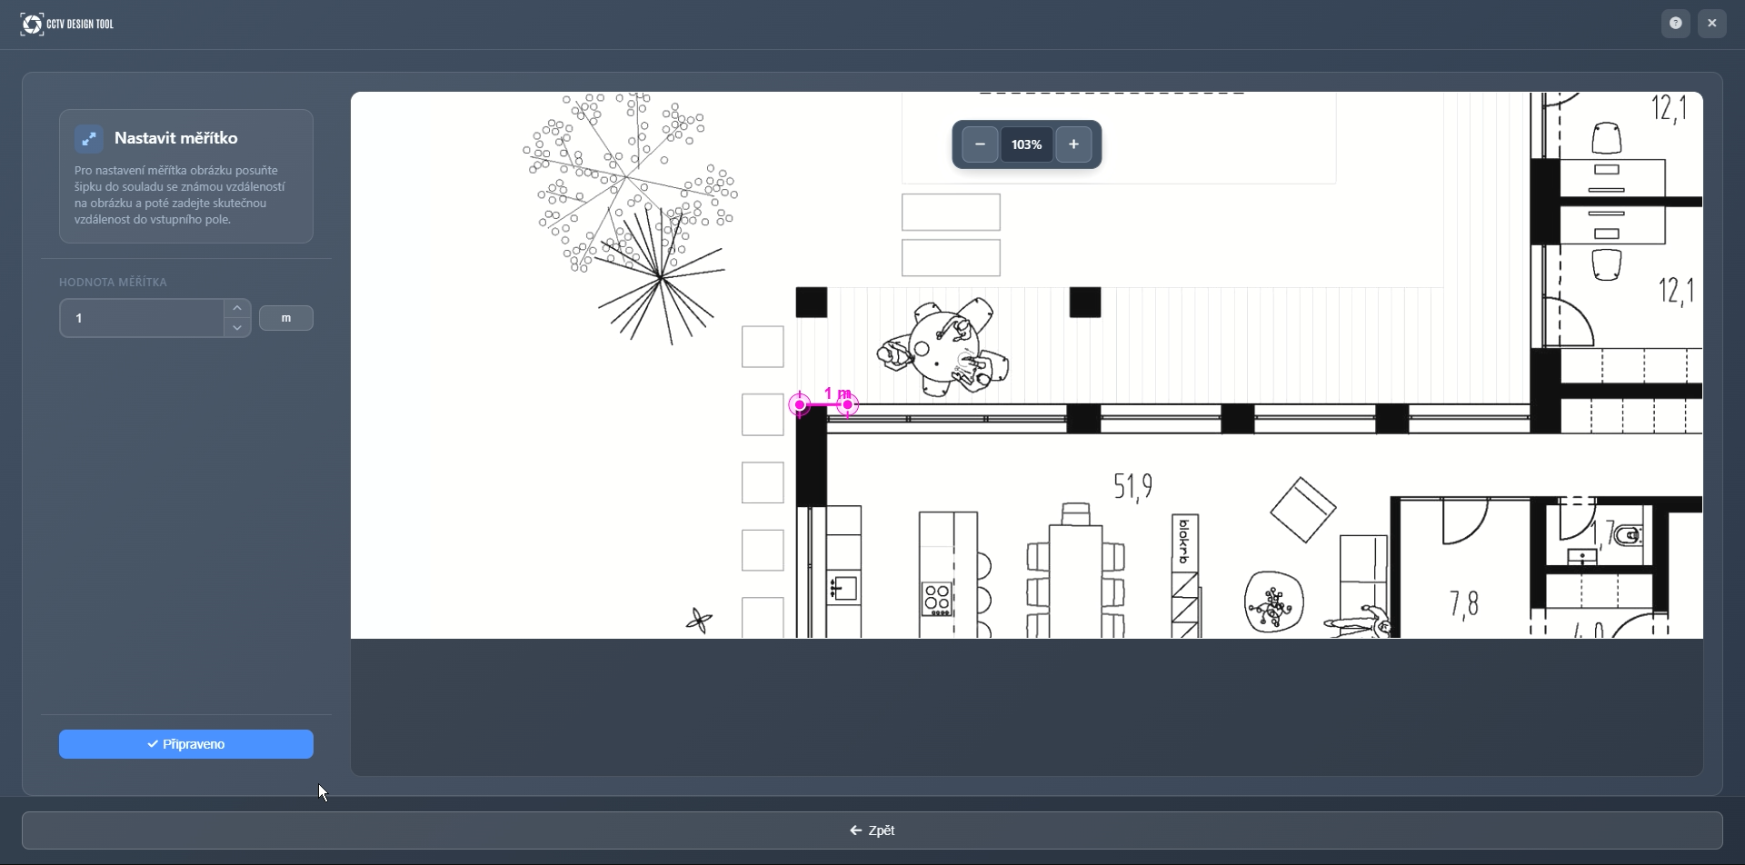Focus the scale value input field

click(142, 318)
